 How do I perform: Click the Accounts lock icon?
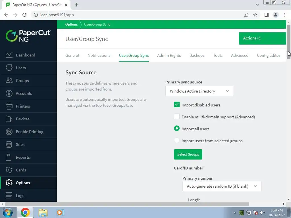tap(9, 93)
